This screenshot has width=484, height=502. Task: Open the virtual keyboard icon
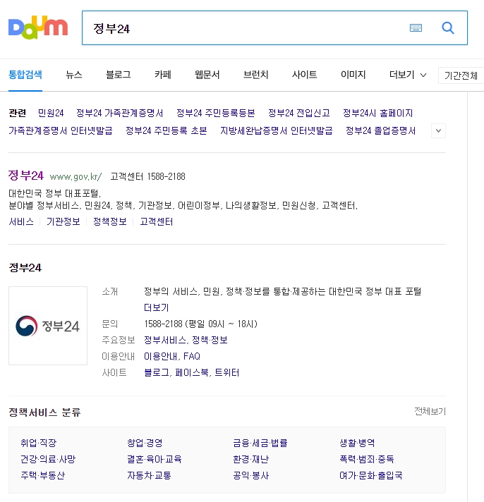[x=416, y=28]
